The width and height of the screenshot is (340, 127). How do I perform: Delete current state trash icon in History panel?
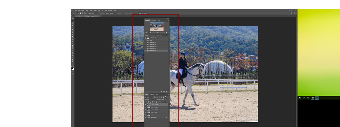tap(166, 92)
